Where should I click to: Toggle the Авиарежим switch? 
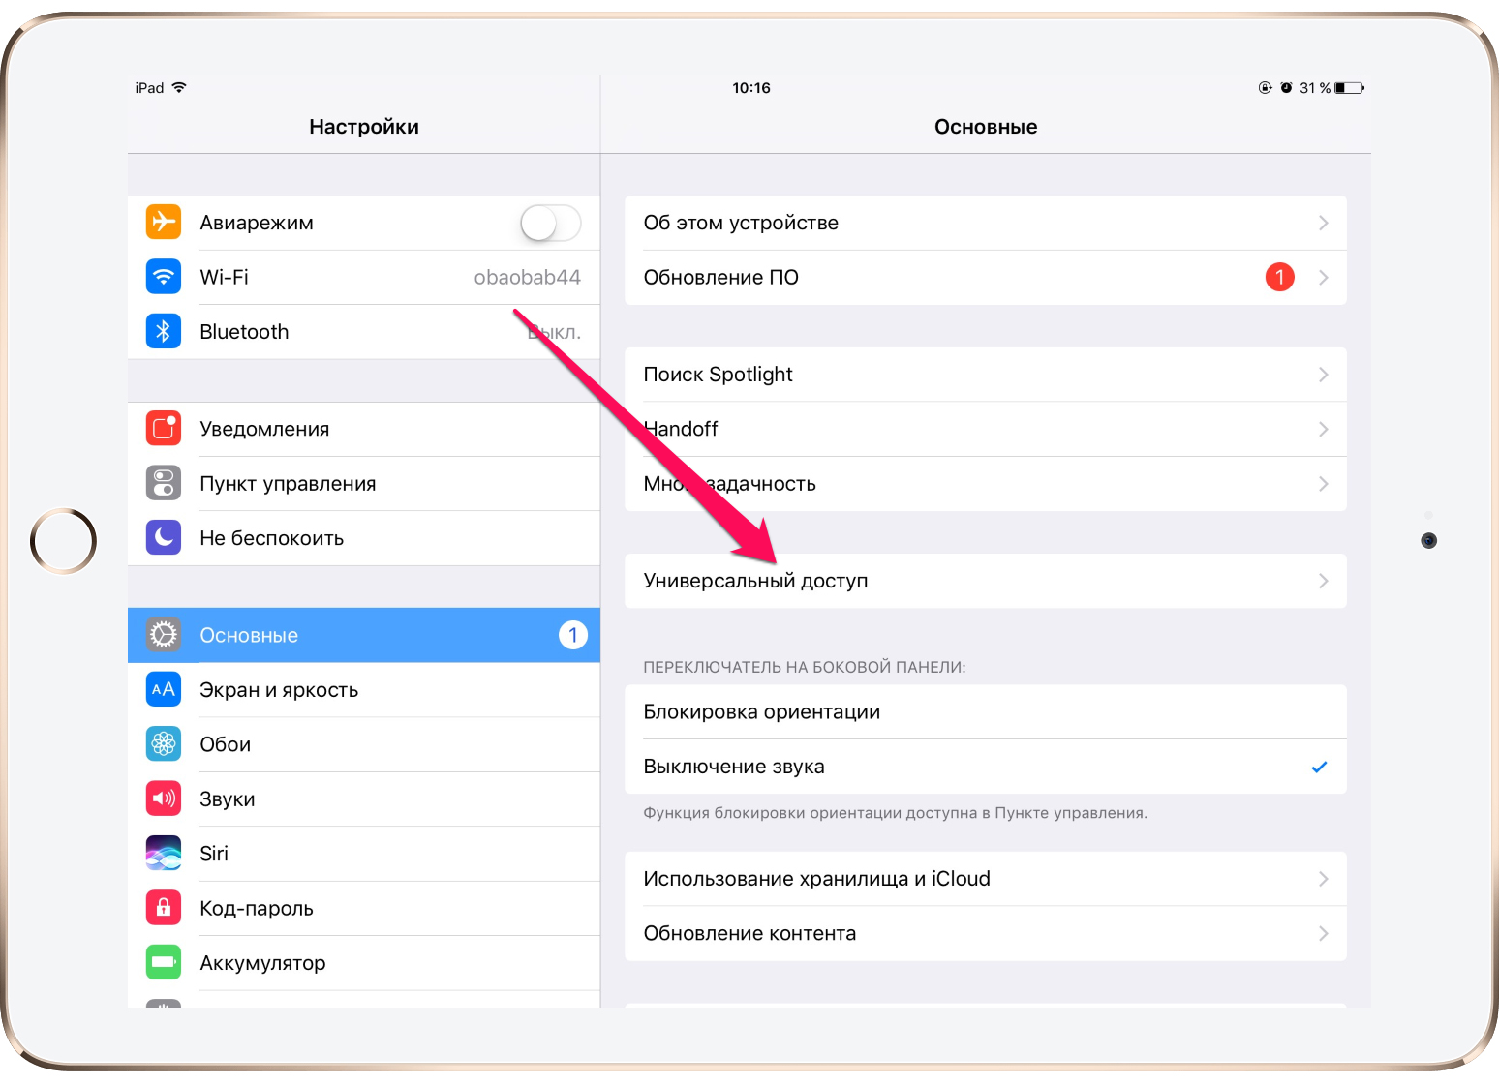[550, 223]
